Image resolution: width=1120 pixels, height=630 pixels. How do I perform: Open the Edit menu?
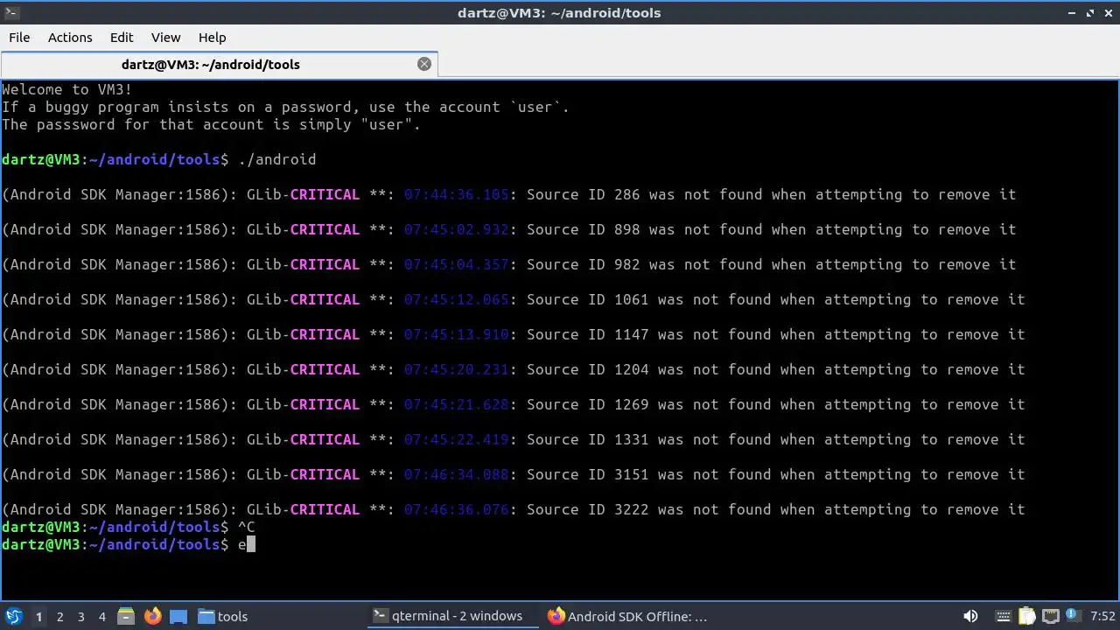[122, 38]
